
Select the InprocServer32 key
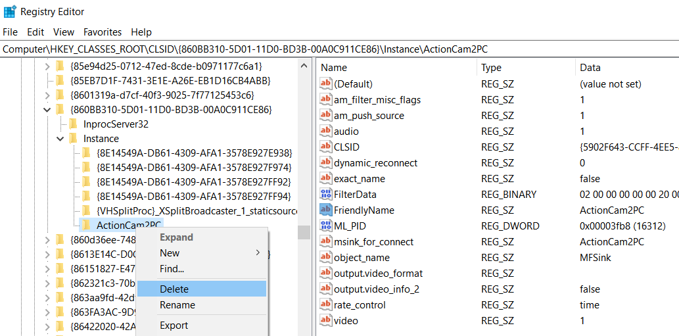(116, 124)
